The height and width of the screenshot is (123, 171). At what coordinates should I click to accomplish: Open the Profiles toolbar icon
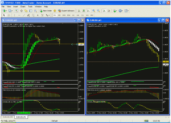point(10,11)
